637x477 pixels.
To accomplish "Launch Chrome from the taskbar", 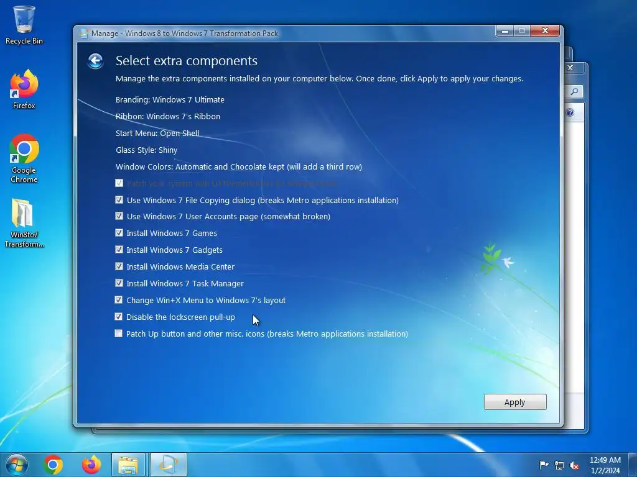I will pos(53,465).
